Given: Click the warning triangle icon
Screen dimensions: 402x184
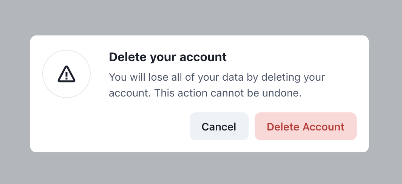Looking at the screenshot, I should point(66,74).
